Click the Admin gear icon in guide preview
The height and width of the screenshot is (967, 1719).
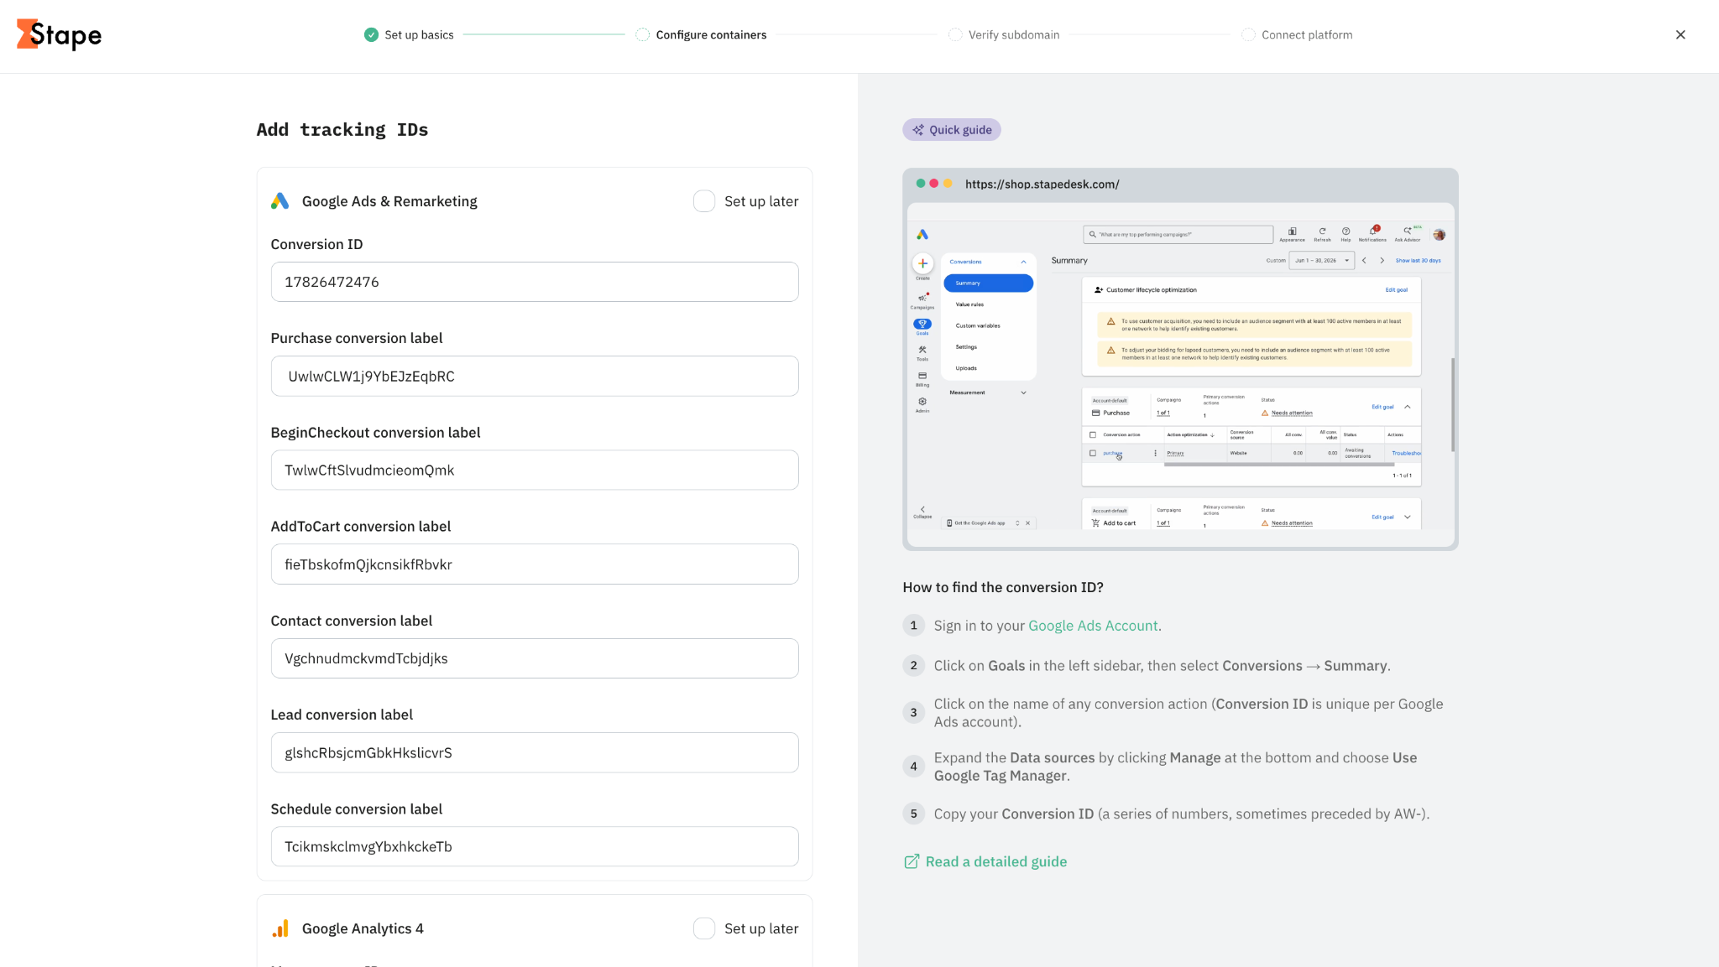point(922,401)
